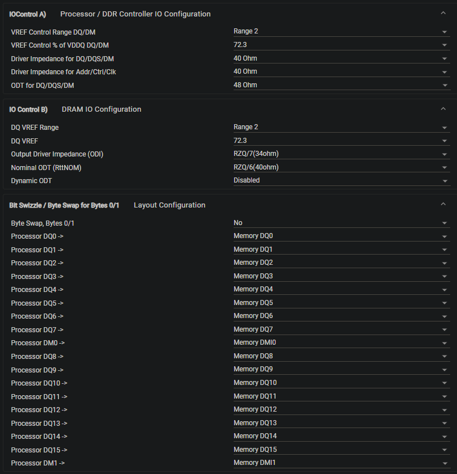Open Driver Impedance for Addr/Ctrl/Clk dropdown
Image resolution: width=457 pixels, height=474 pixels.
pyautogui.click(x=341, y=71)
